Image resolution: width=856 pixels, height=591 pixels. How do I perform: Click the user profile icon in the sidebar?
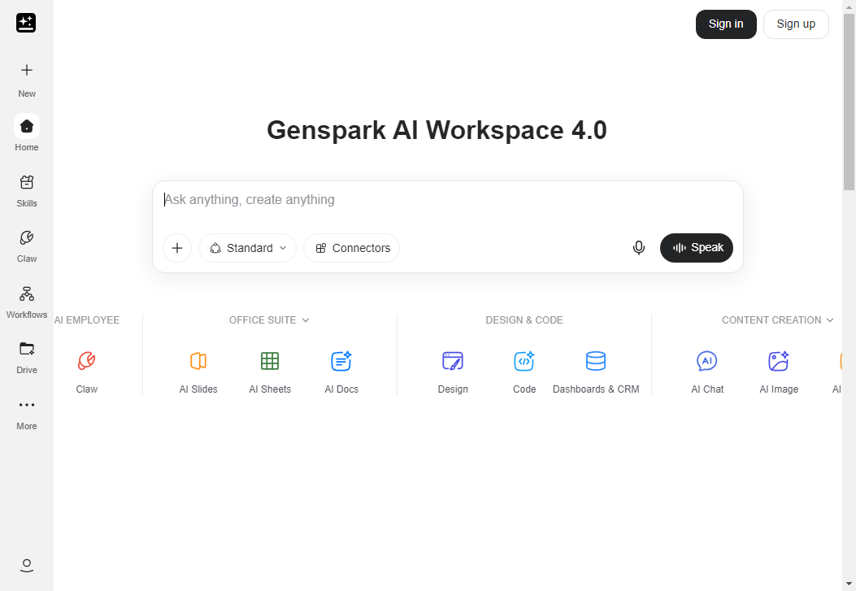(26, 565)
